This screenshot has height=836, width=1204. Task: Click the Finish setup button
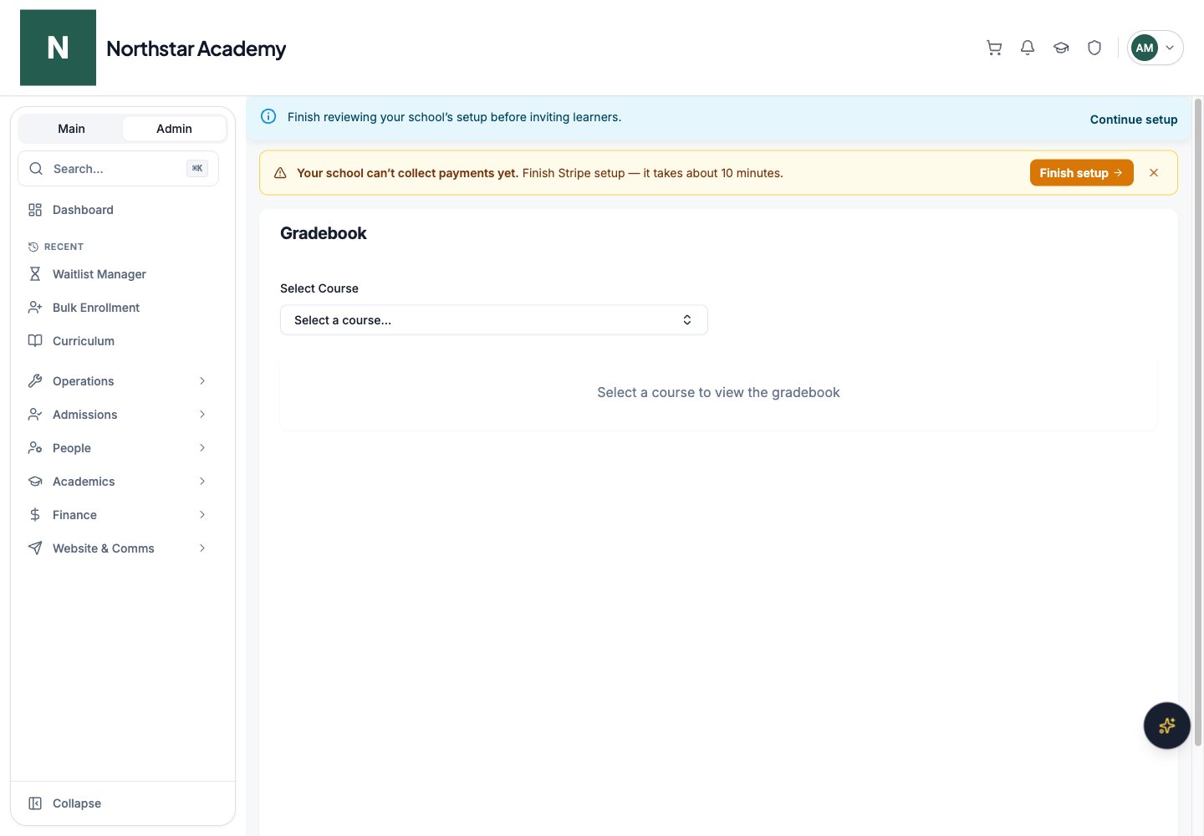(1081, 173)
